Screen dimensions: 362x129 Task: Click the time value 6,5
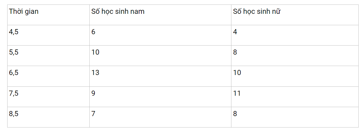click(14, 73)
